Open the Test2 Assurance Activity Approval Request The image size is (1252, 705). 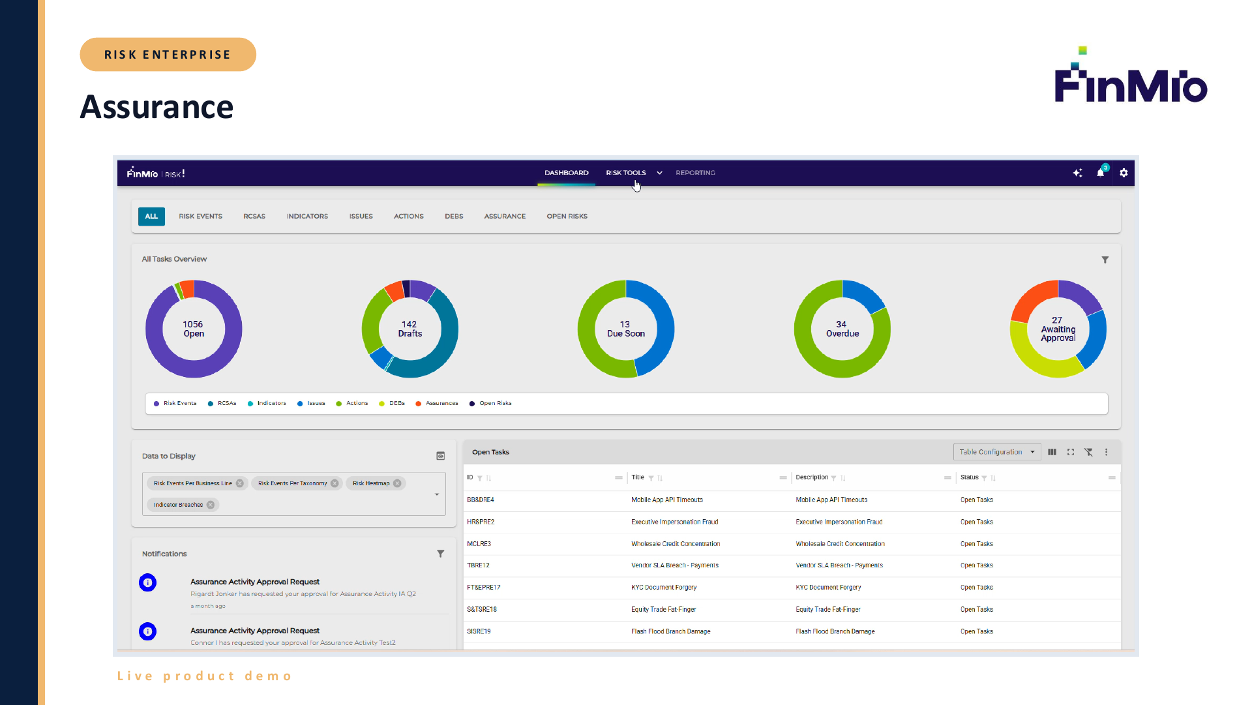255,631
